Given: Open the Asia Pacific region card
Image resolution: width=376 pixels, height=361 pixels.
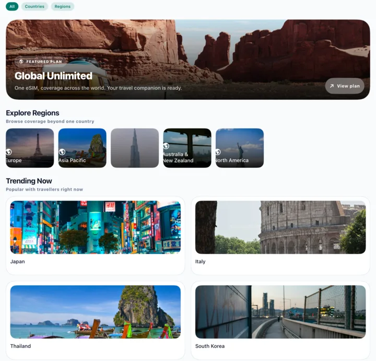Looking at the screenshot, I should [x=83, y=148].
